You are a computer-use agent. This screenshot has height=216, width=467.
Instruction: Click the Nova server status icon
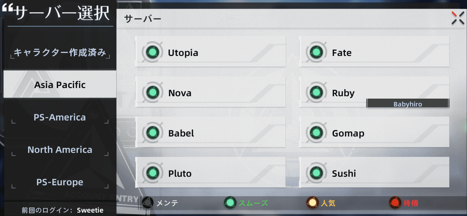(x=151, y=92)
